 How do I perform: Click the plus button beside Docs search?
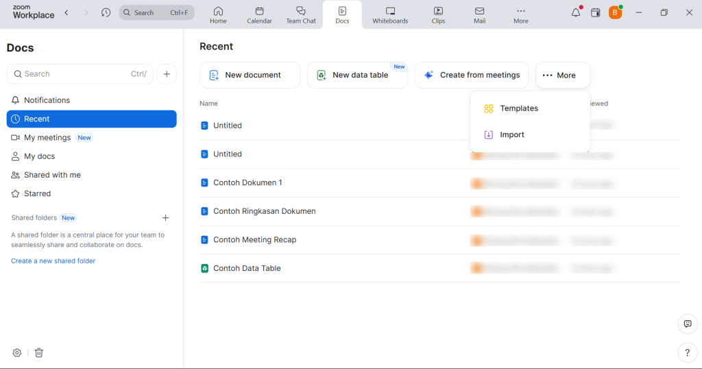tap(167, 74)
